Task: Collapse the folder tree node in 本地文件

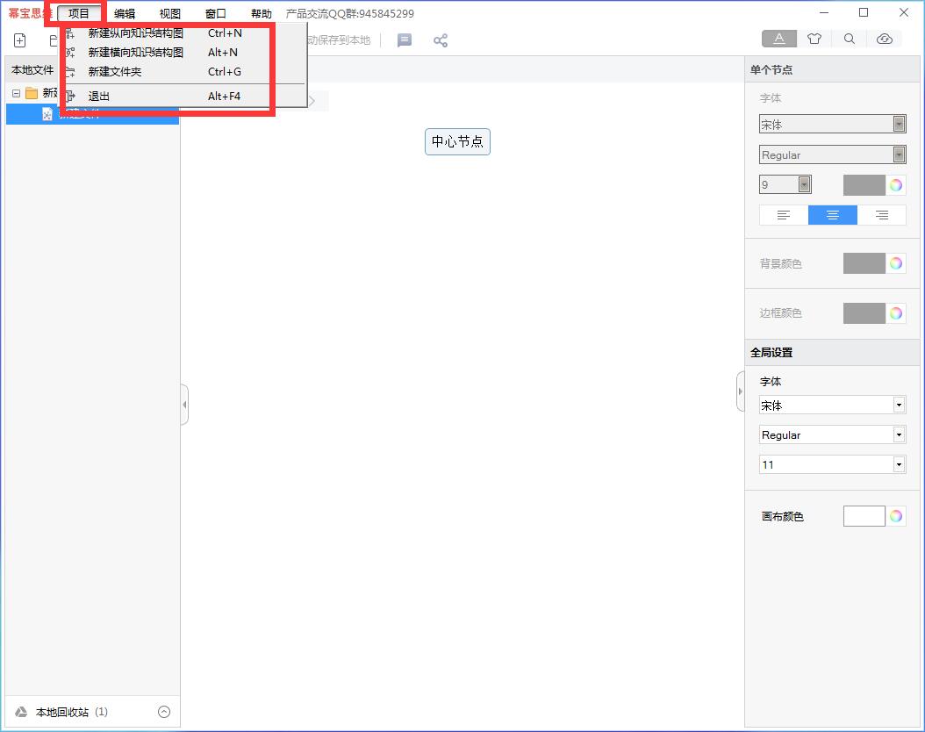Action: (16, 93)
